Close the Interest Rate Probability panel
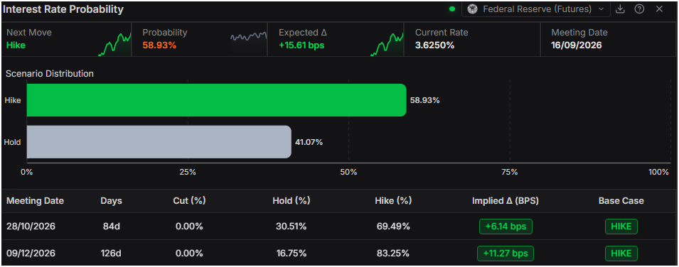This screenshot has width=679, height=267. coord(659,9)
